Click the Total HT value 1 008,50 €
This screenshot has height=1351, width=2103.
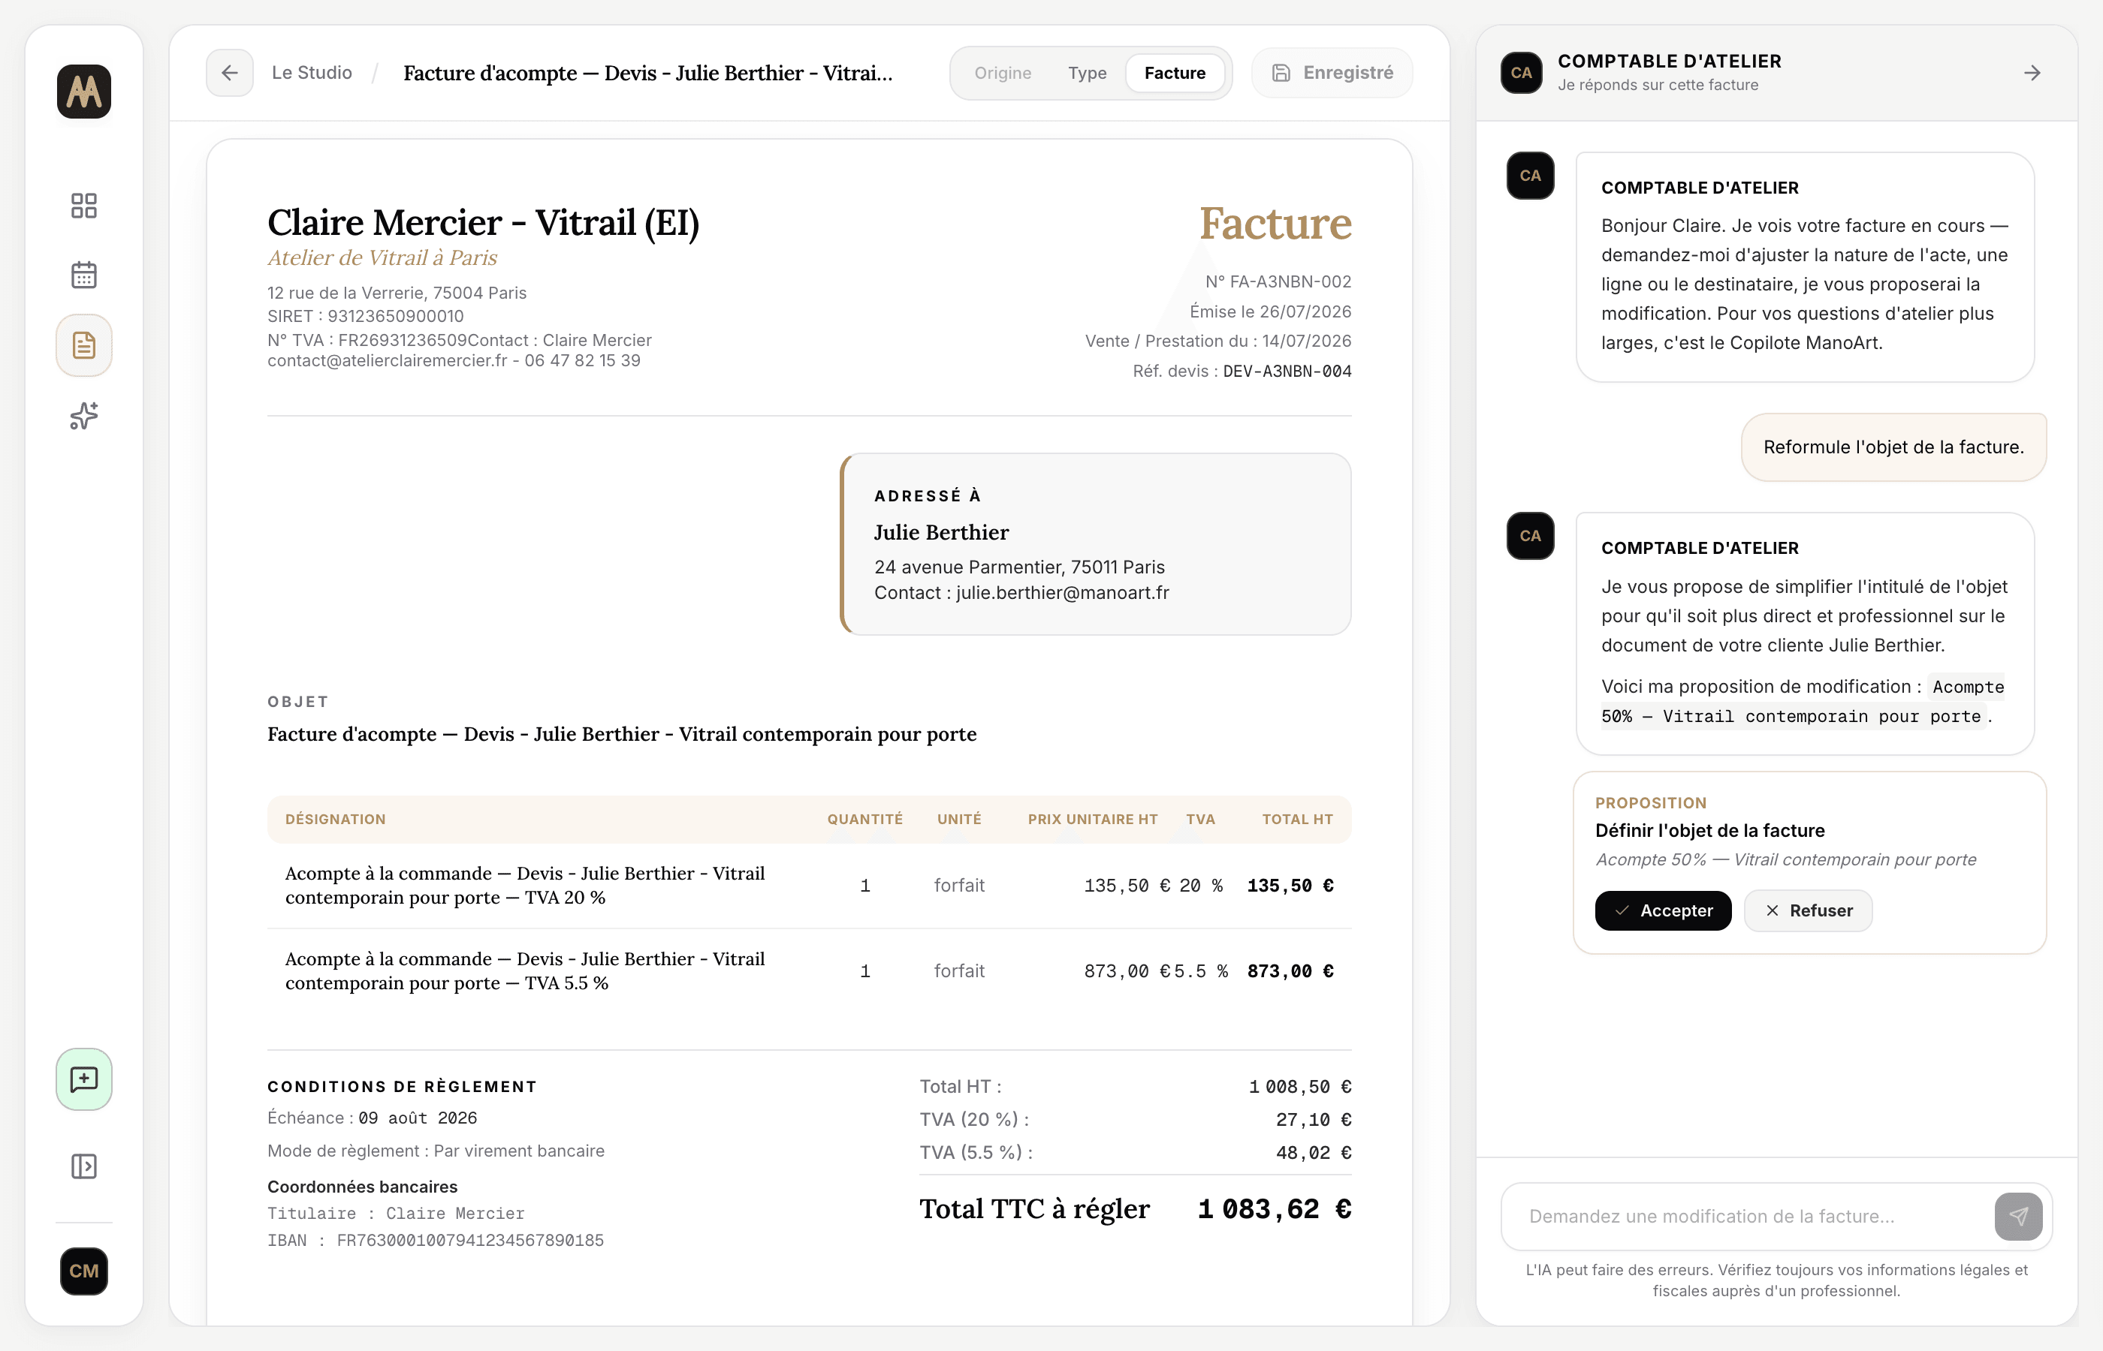(x=1300, y=1087)
